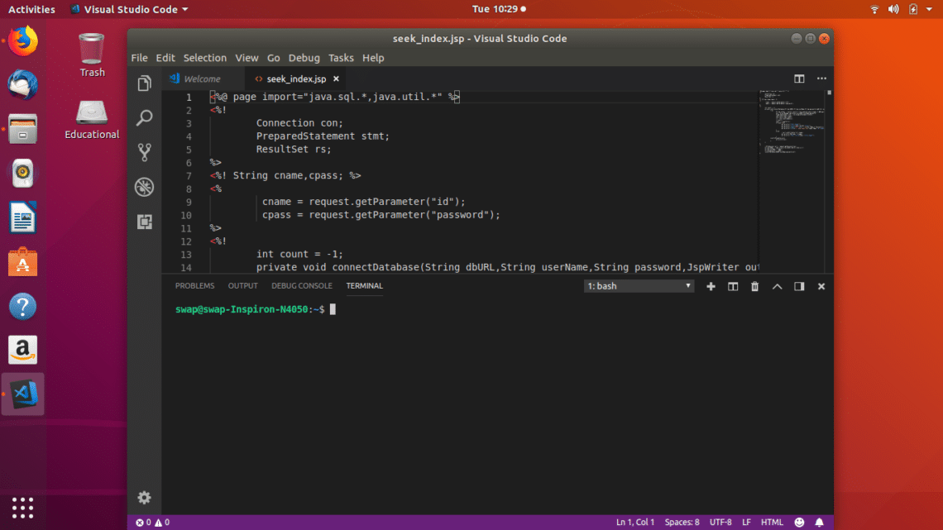Open Files manager from the dock
Screen dimensions: 943x530
[x=23, y=129]
